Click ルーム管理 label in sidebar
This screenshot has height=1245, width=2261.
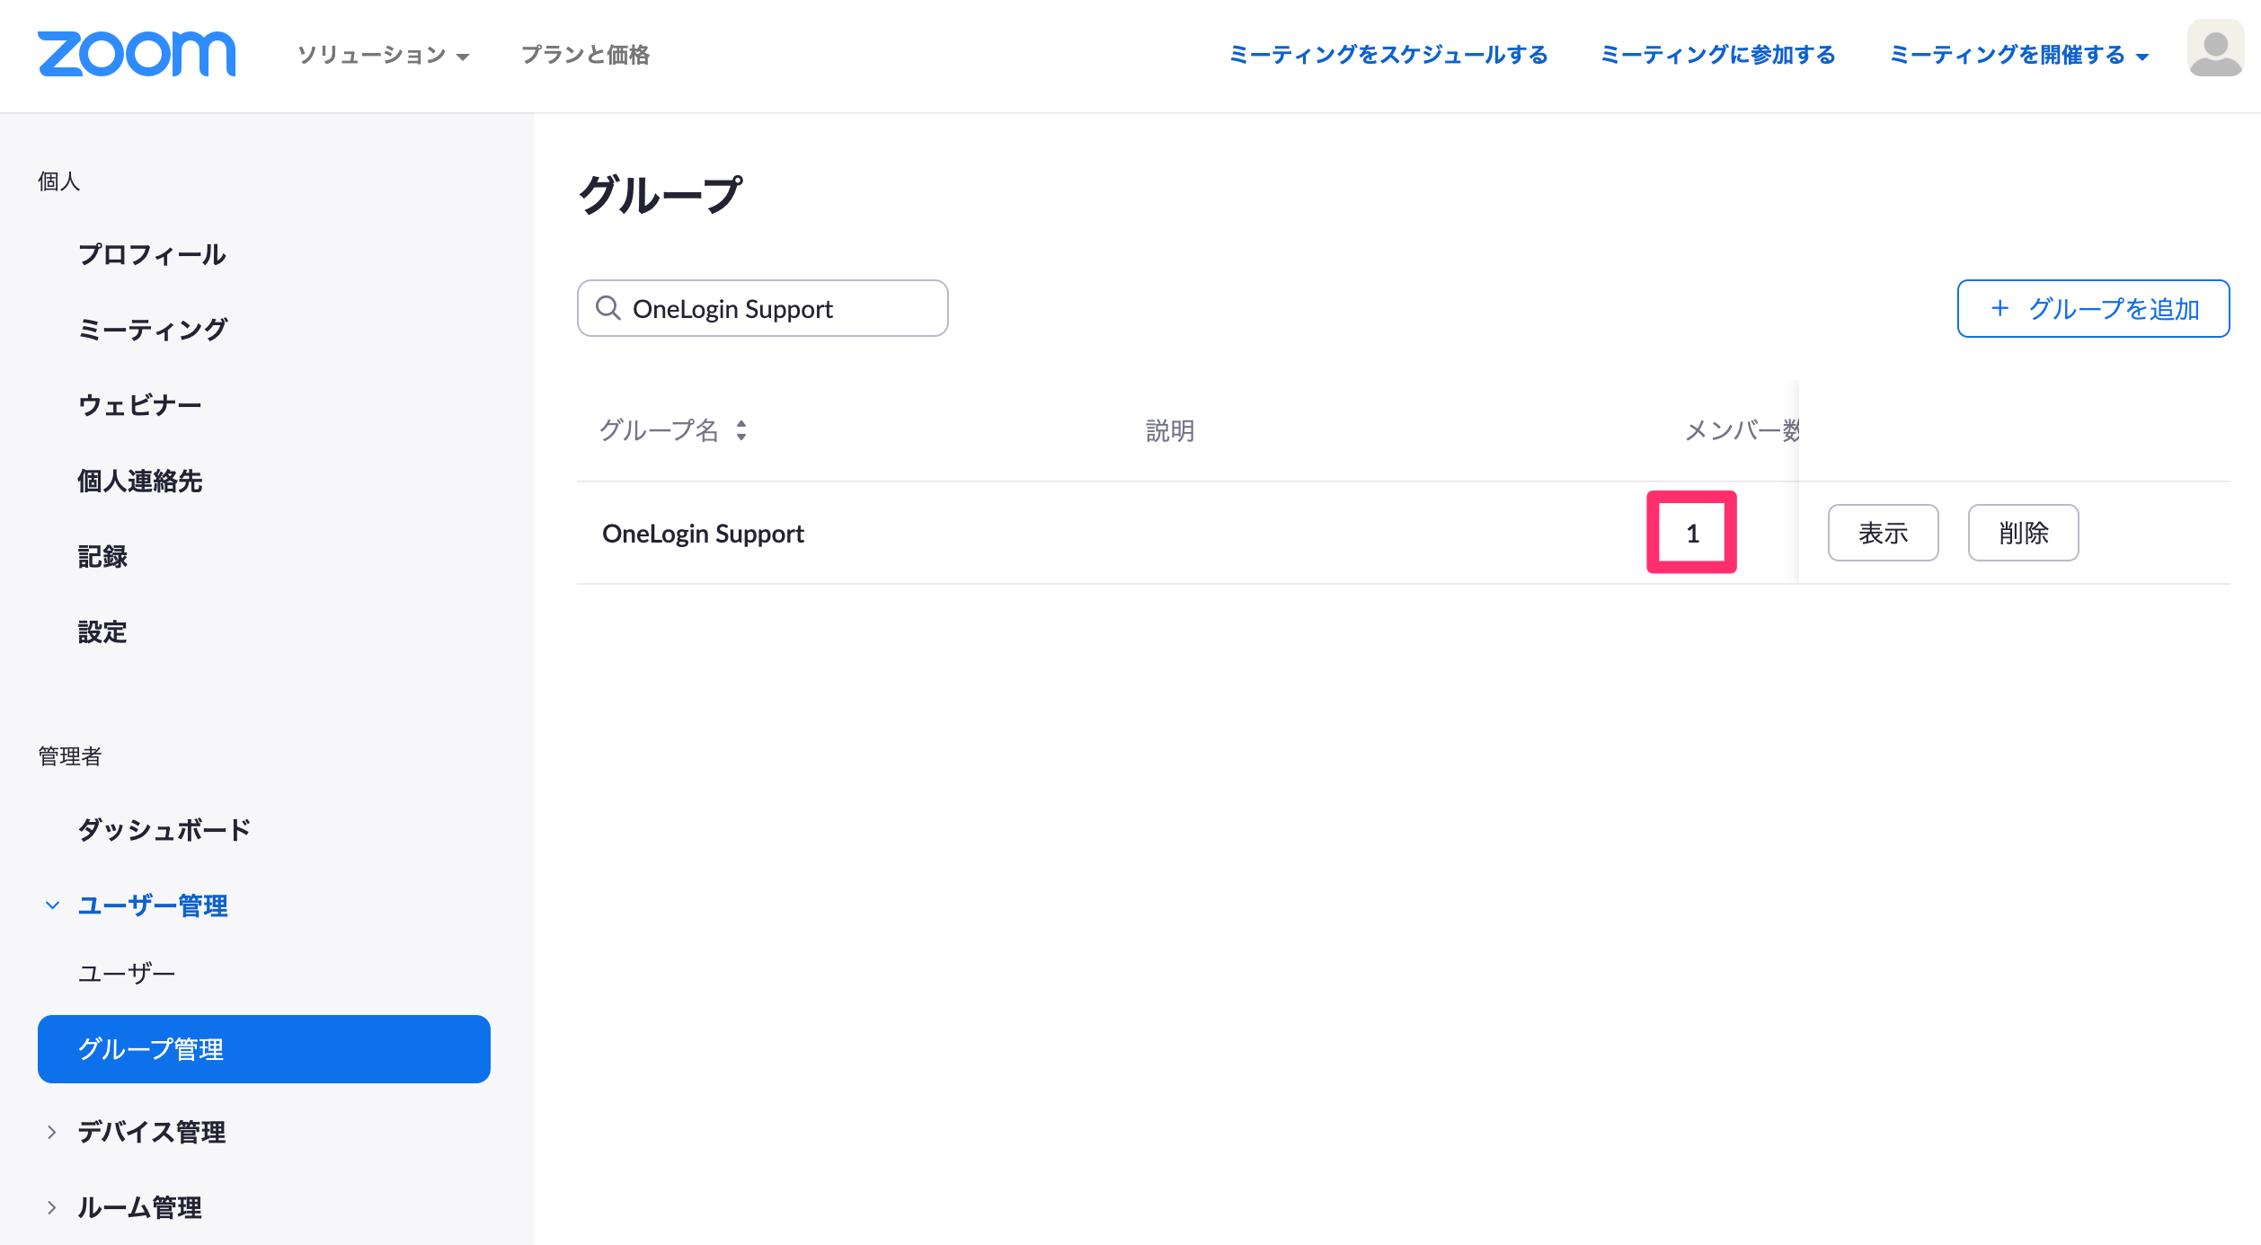pos(139,1207)
